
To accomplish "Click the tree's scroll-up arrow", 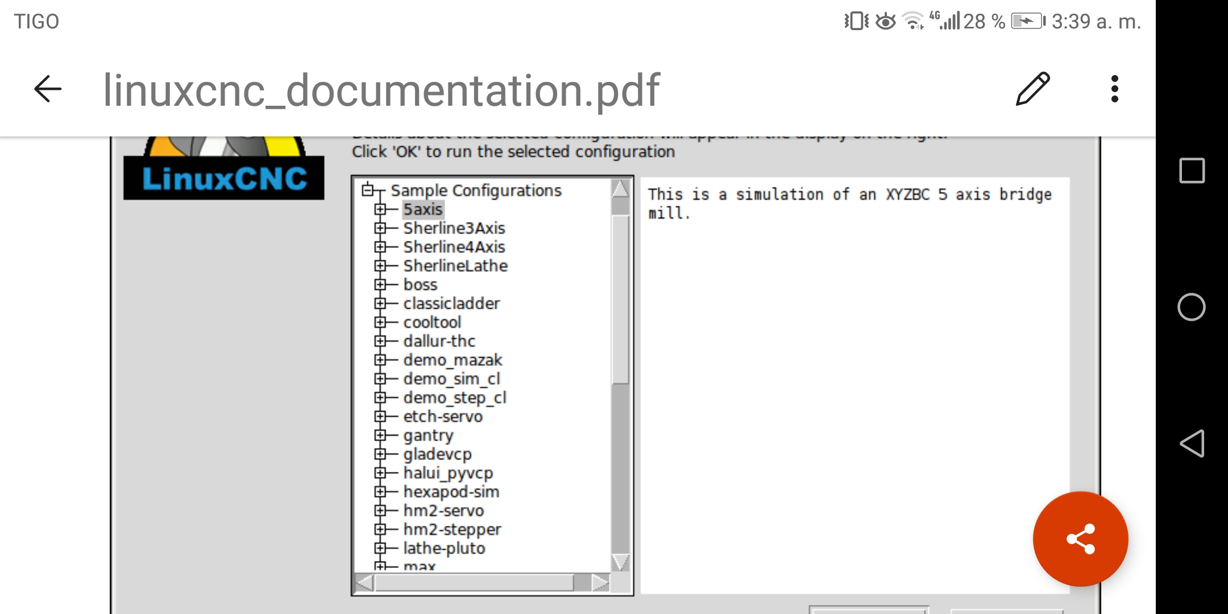I will click(620, 188).
